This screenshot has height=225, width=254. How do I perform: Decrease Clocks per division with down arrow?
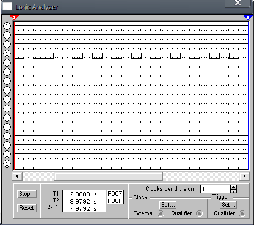234,191
